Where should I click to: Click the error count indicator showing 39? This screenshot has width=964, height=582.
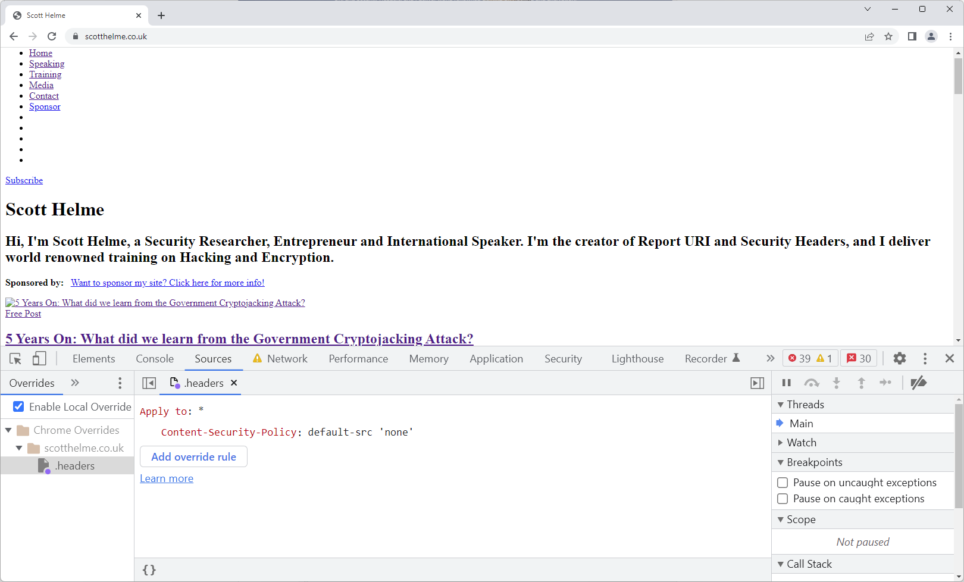tap(802, 358)
